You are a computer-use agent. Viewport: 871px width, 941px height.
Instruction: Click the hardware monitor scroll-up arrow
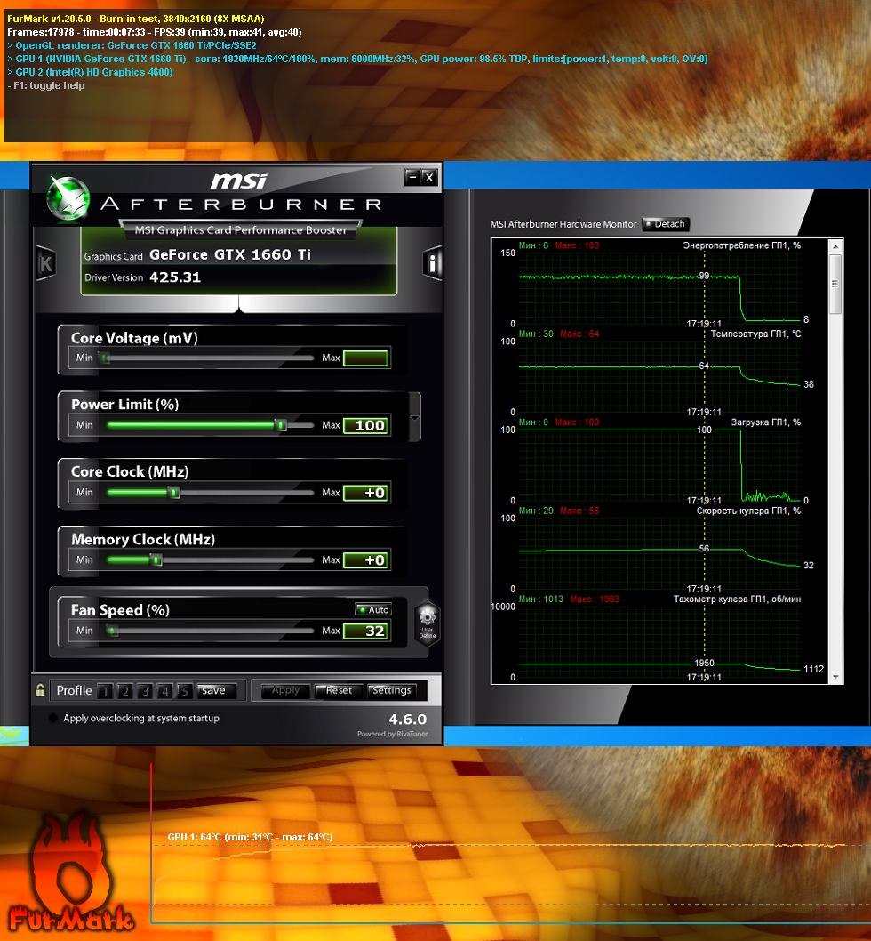pos(835,245)
